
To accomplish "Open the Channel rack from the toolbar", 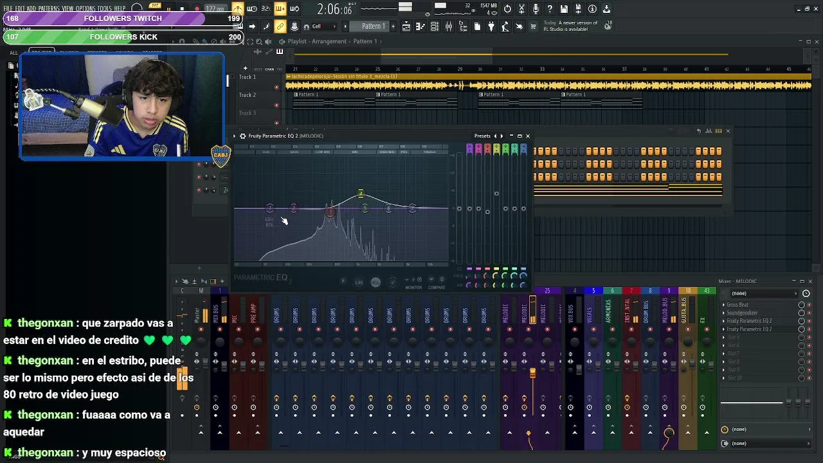I will coord(435,26).
